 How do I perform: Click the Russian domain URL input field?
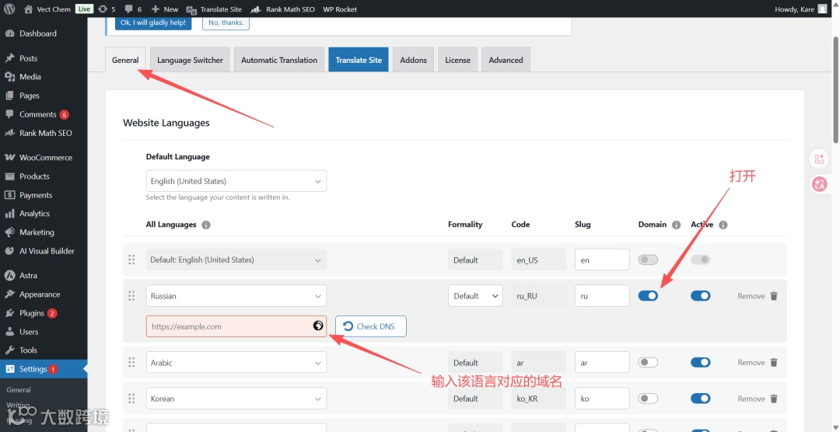(x=236, y=326)
